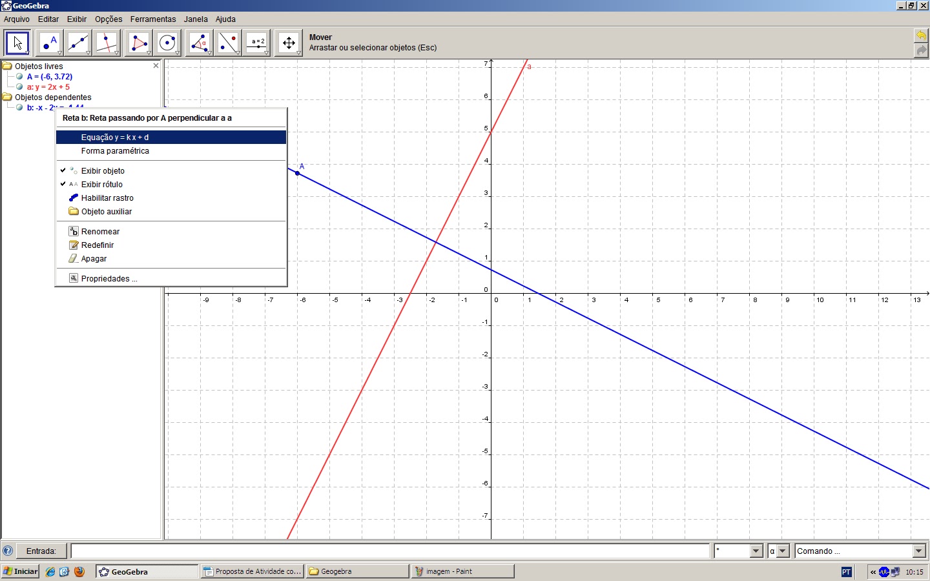The height and width of the screenshot is (581, 930).
Task: Click PT language indicator in tray
Action: tap(847, 571)
